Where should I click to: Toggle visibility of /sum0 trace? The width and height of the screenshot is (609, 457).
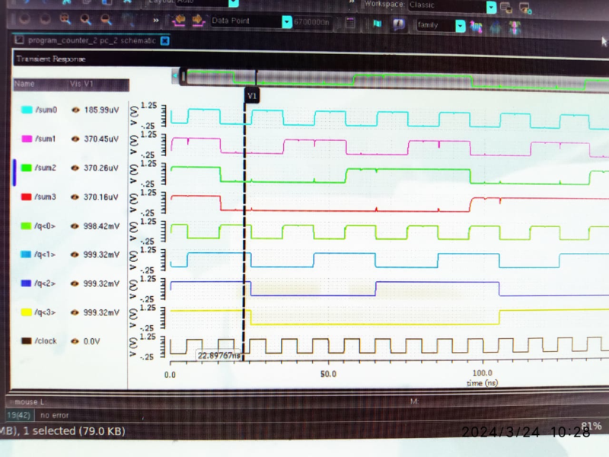tap(75, 110)
